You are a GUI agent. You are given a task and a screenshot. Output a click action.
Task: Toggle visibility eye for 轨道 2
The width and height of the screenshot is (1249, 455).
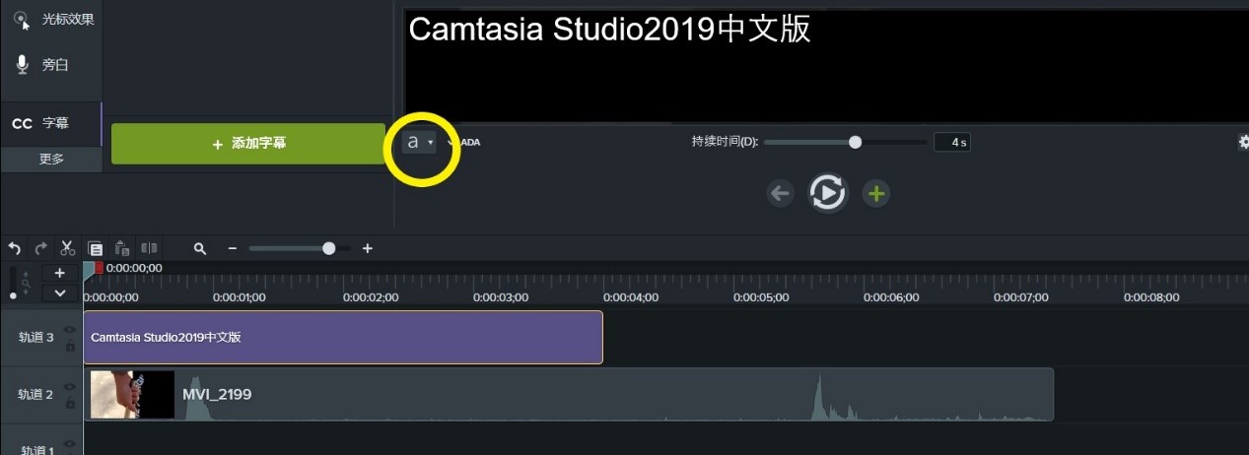(x=70, y=387)
